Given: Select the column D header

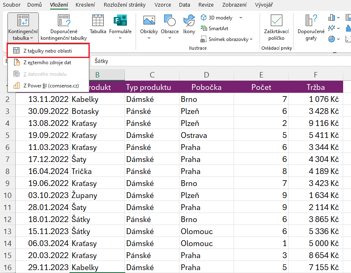Looking at the screenshot, I should pos(206,75).
